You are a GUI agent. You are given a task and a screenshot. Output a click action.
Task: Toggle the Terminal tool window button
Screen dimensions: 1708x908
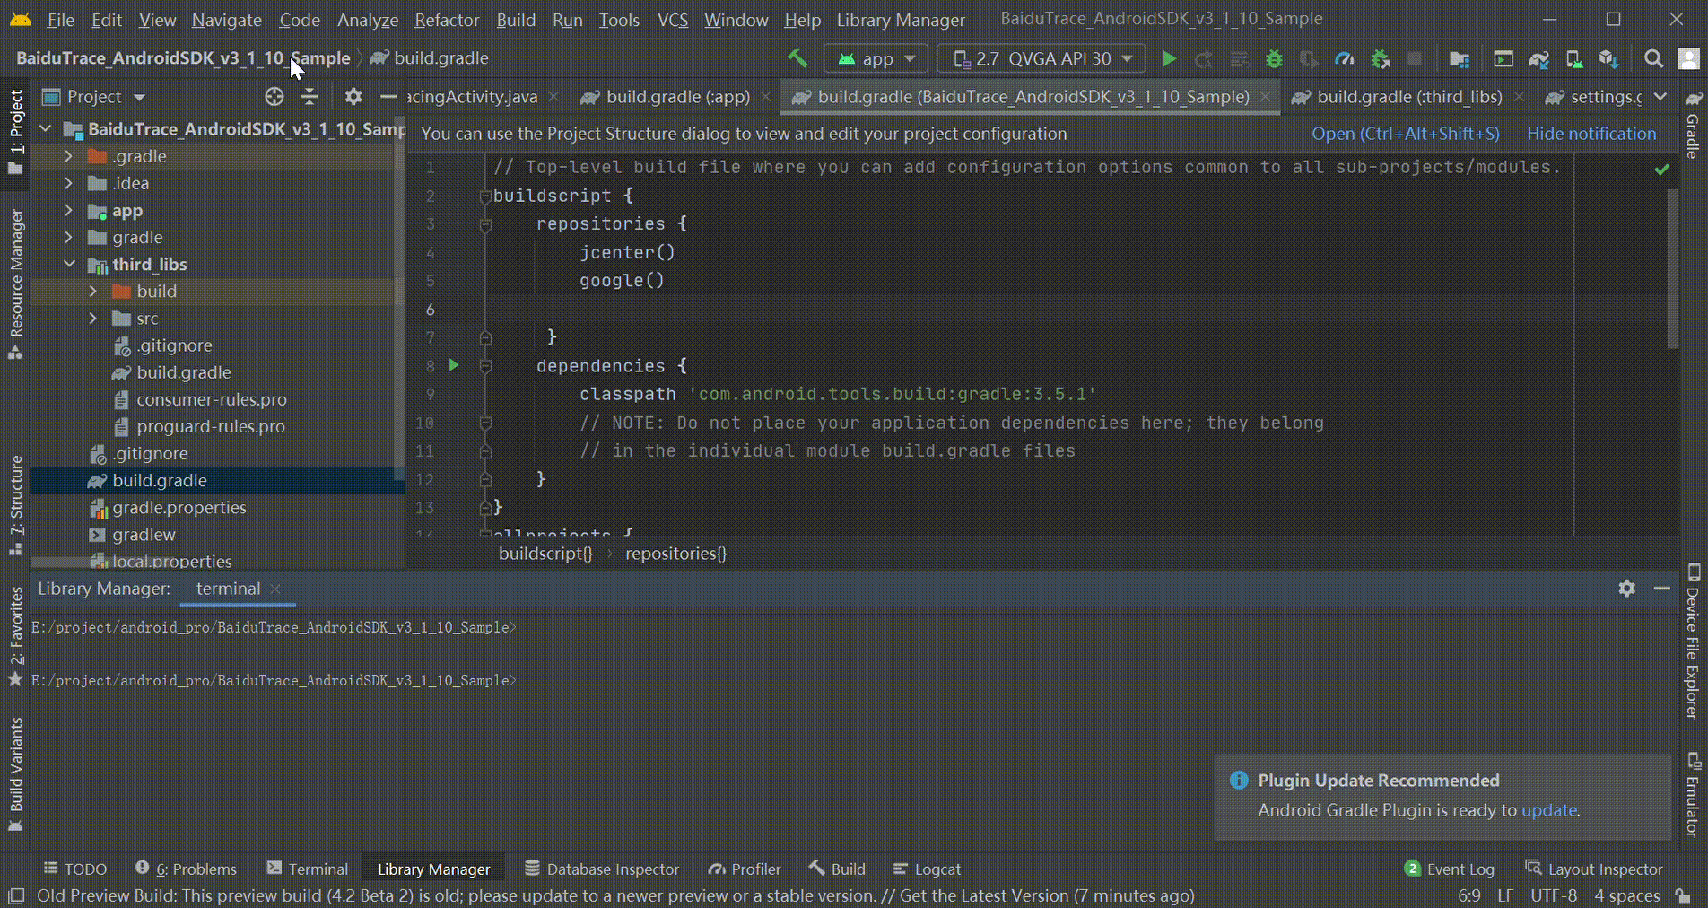coord(308,869)
